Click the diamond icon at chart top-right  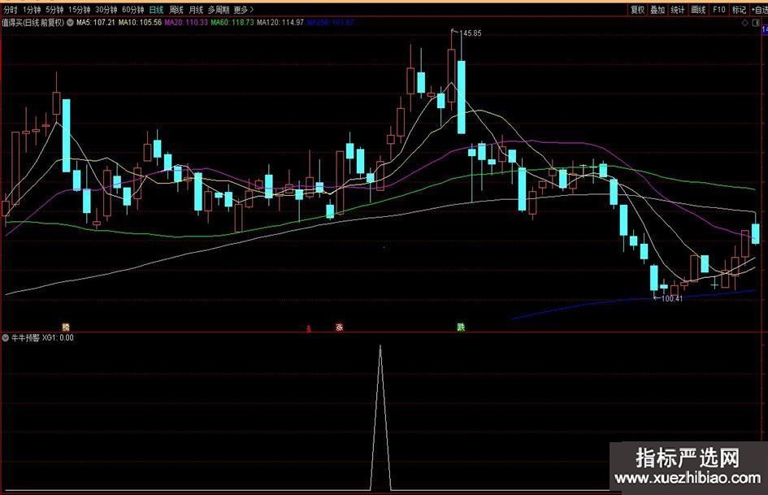coord(745,23)
